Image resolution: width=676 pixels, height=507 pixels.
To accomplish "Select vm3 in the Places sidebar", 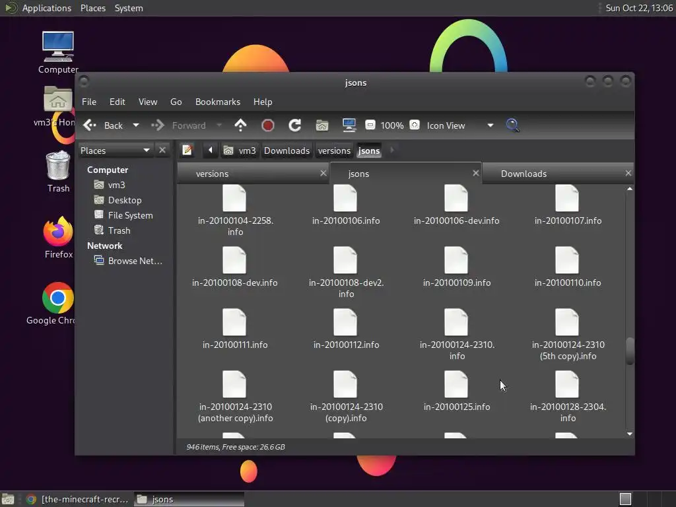I will point(110,185).
